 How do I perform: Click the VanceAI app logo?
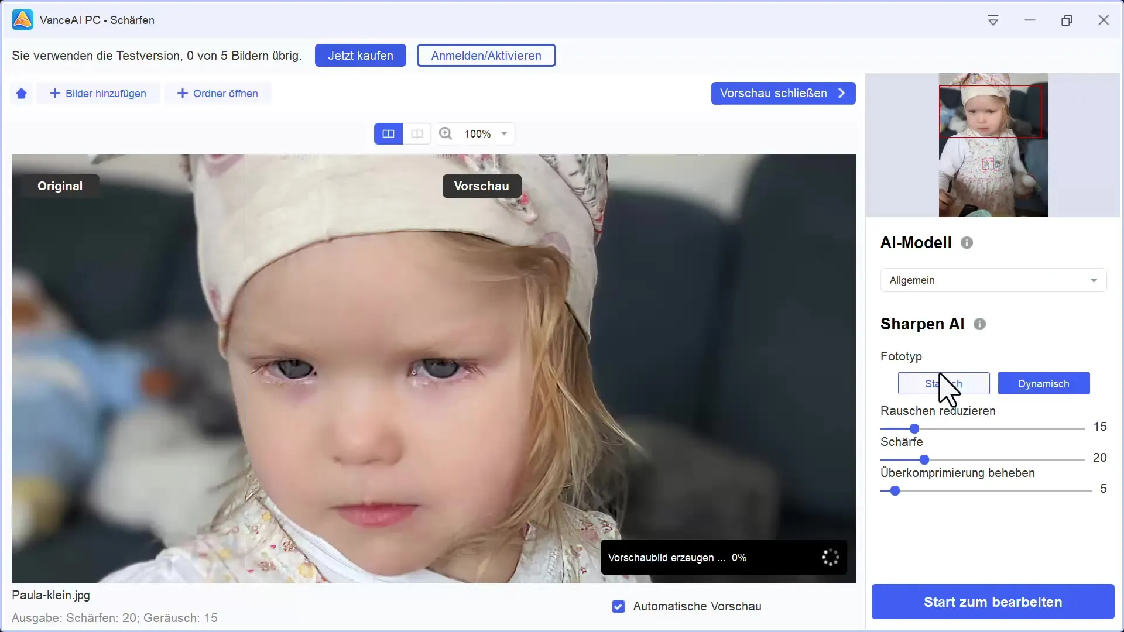point(22,20)
